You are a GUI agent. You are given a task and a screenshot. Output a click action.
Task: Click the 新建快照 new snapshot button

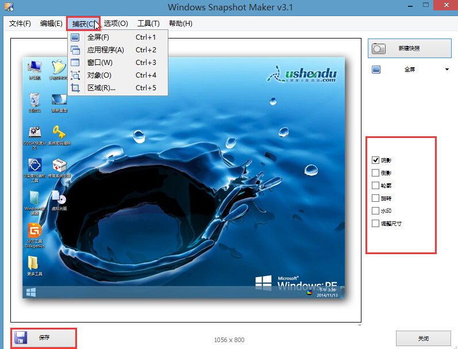[410, 48]
